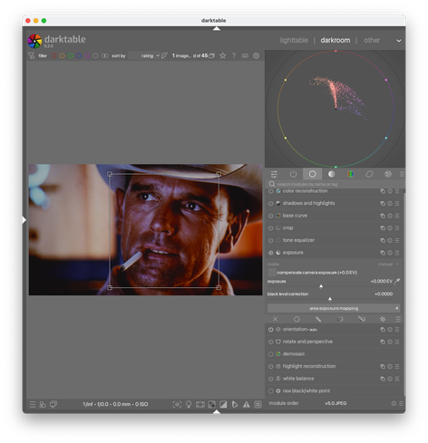Image resolution: width=428 pixels, height=443 pixels.
Task: Toggle base curve module on
Action: [x=271, y=216]
